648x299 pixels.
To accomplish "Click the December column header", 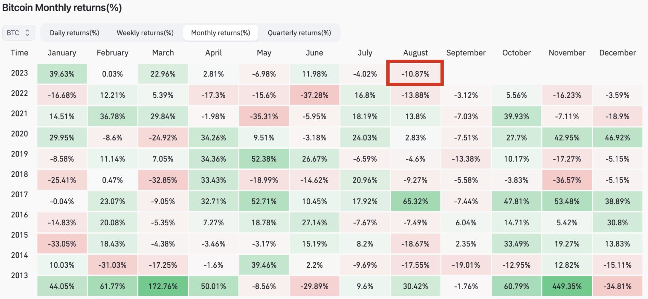I will tap(617, 53).
